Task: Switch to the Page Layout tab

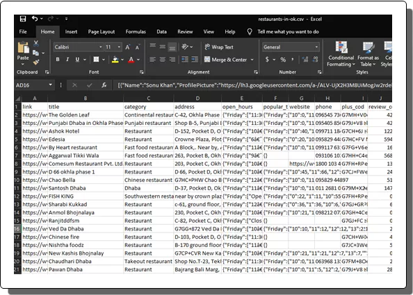Action: click(102, 32)
